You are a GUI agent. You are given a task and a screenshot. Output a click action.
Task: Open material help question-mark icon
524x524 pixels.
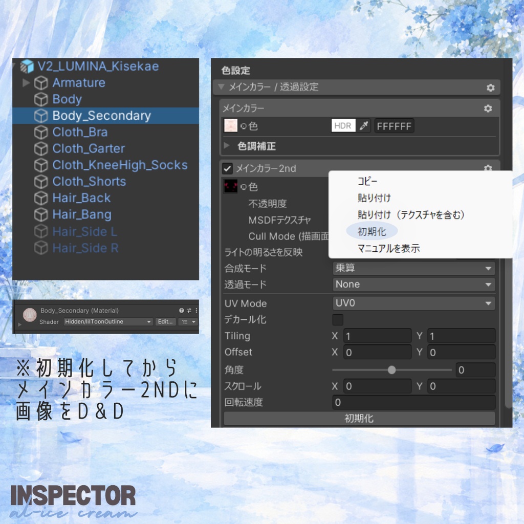(x=181, y=311)
